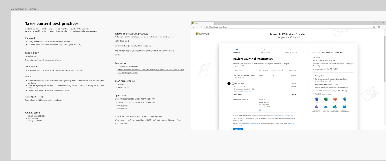
Task: Click the Word app icon
Action: [x=316, y=99]
